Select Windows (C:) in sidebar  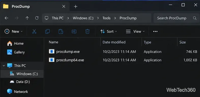point(22,74)
